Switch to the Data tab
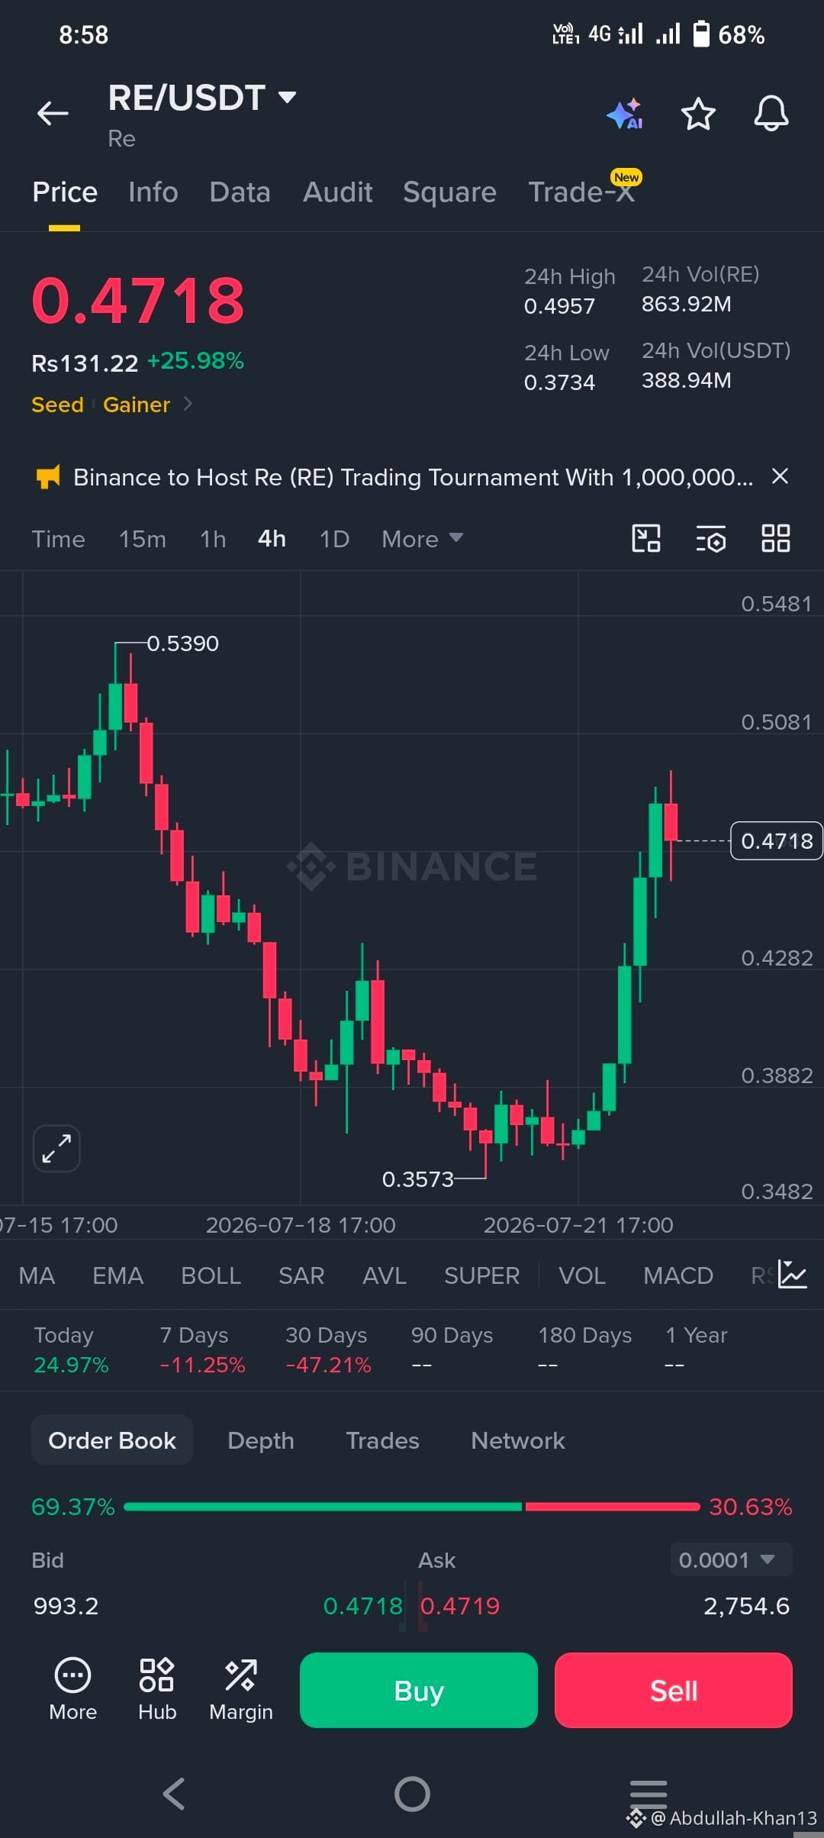This screenshot has height=1838, width=824. click(240, 192)
